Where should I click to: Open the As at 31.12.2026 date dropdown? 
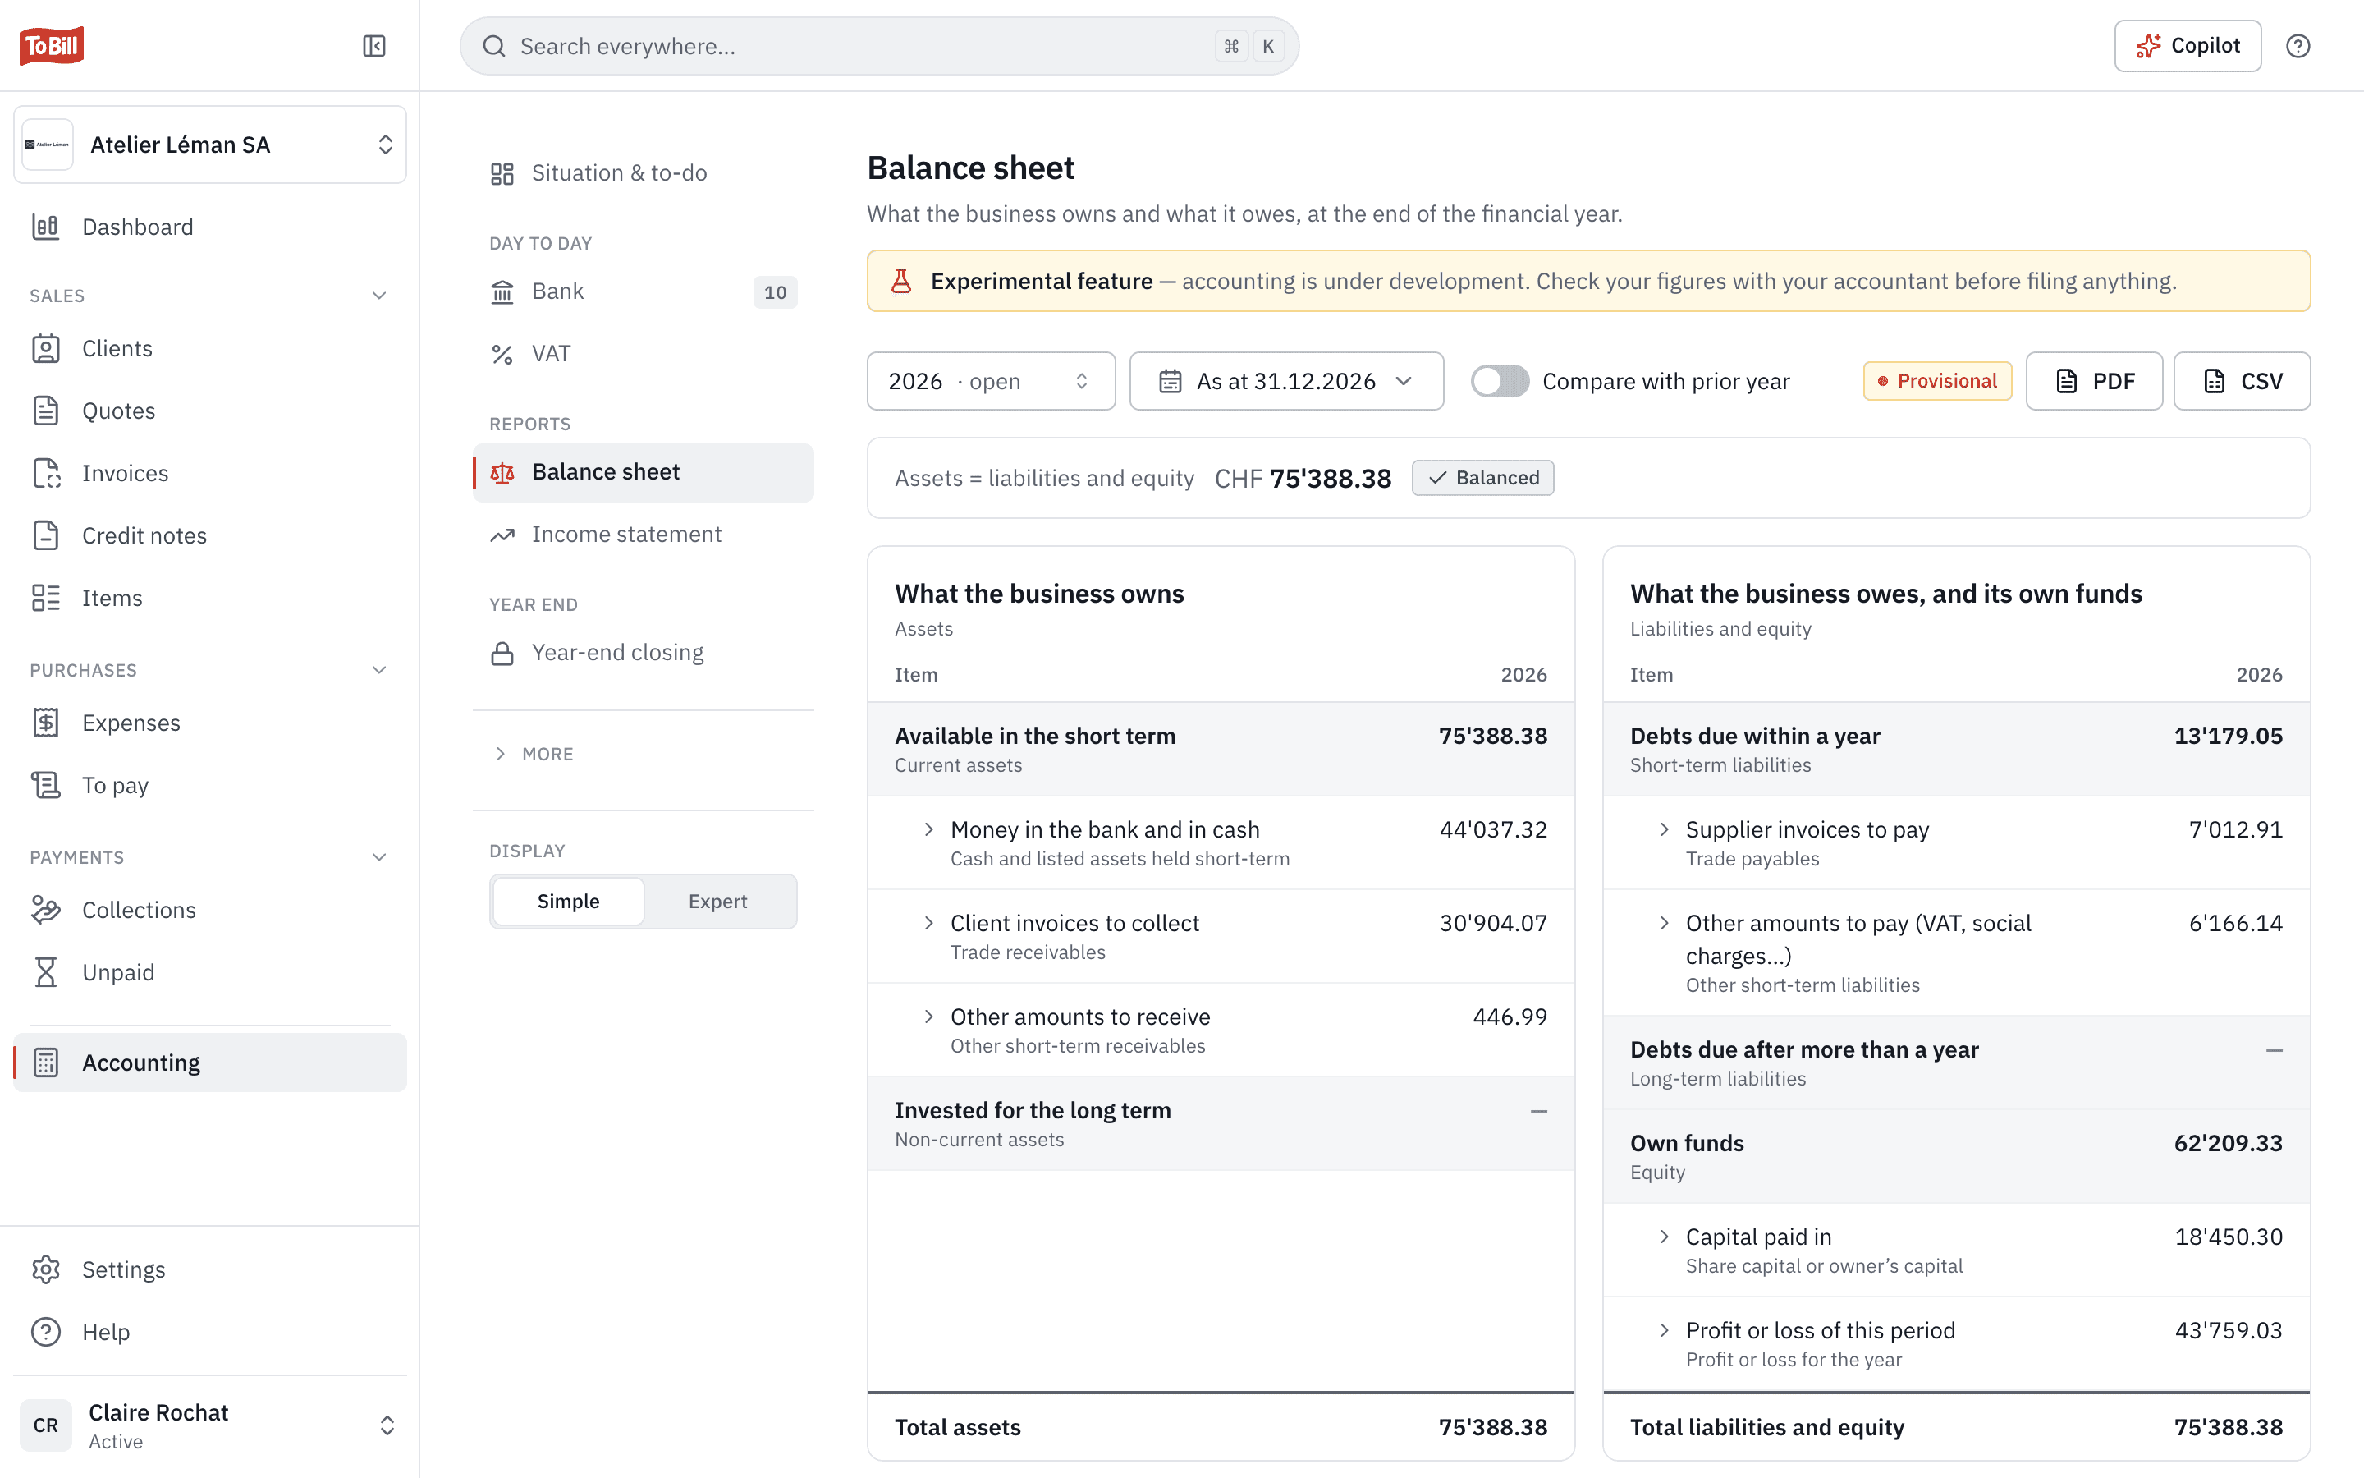[1286, 381]
